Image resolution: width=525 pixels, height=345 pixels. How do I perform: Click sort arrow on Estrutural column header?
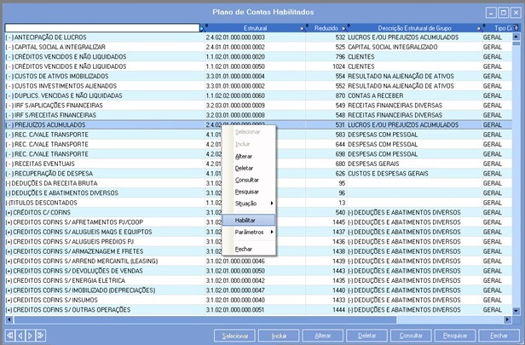click(302, 28)
